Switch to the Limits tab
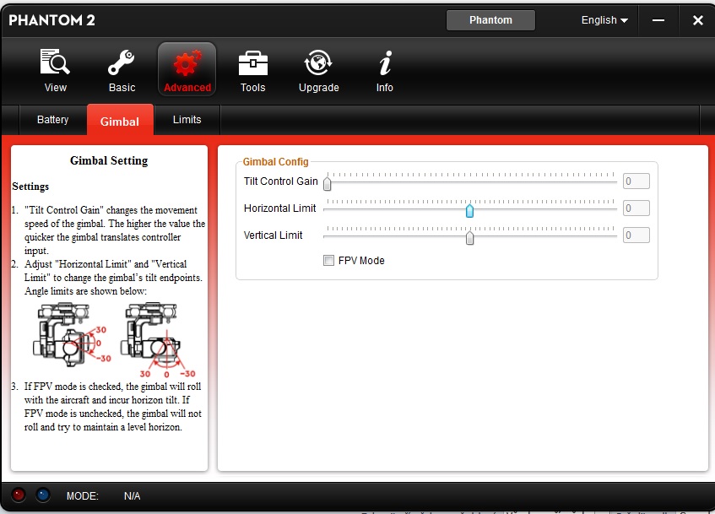This screenshot has width=715, height=514. (187, 120)
